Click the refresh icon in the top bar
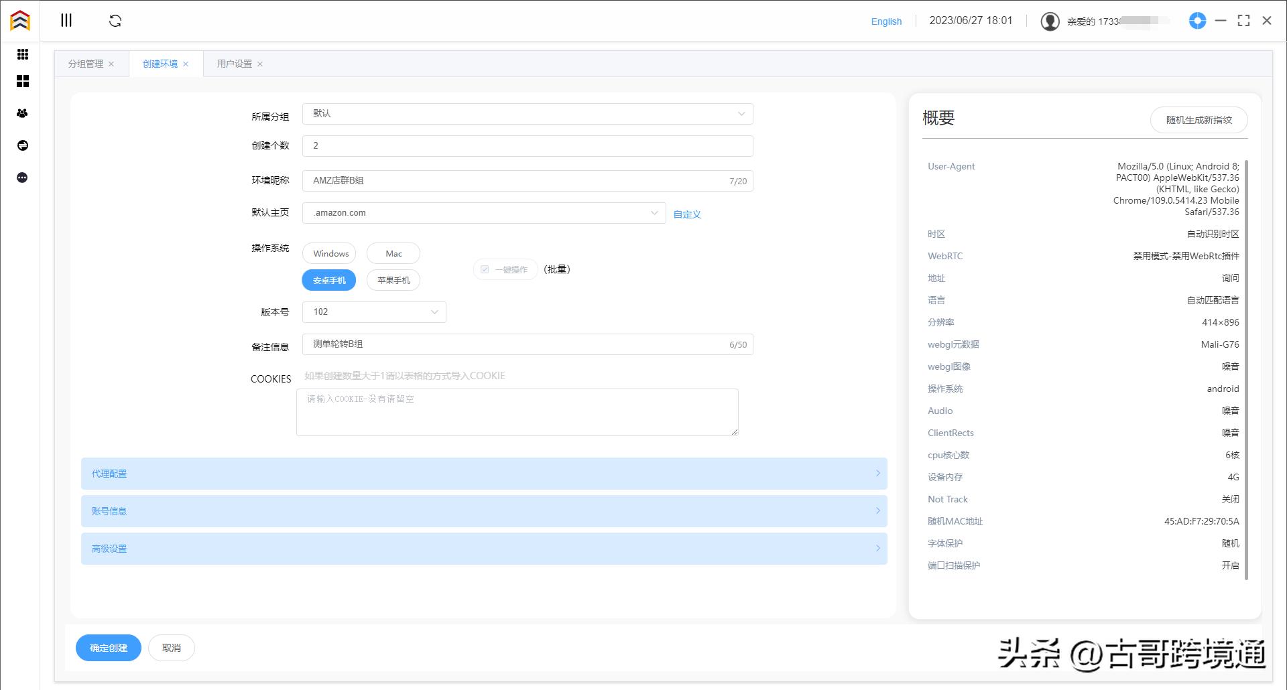 115,20
